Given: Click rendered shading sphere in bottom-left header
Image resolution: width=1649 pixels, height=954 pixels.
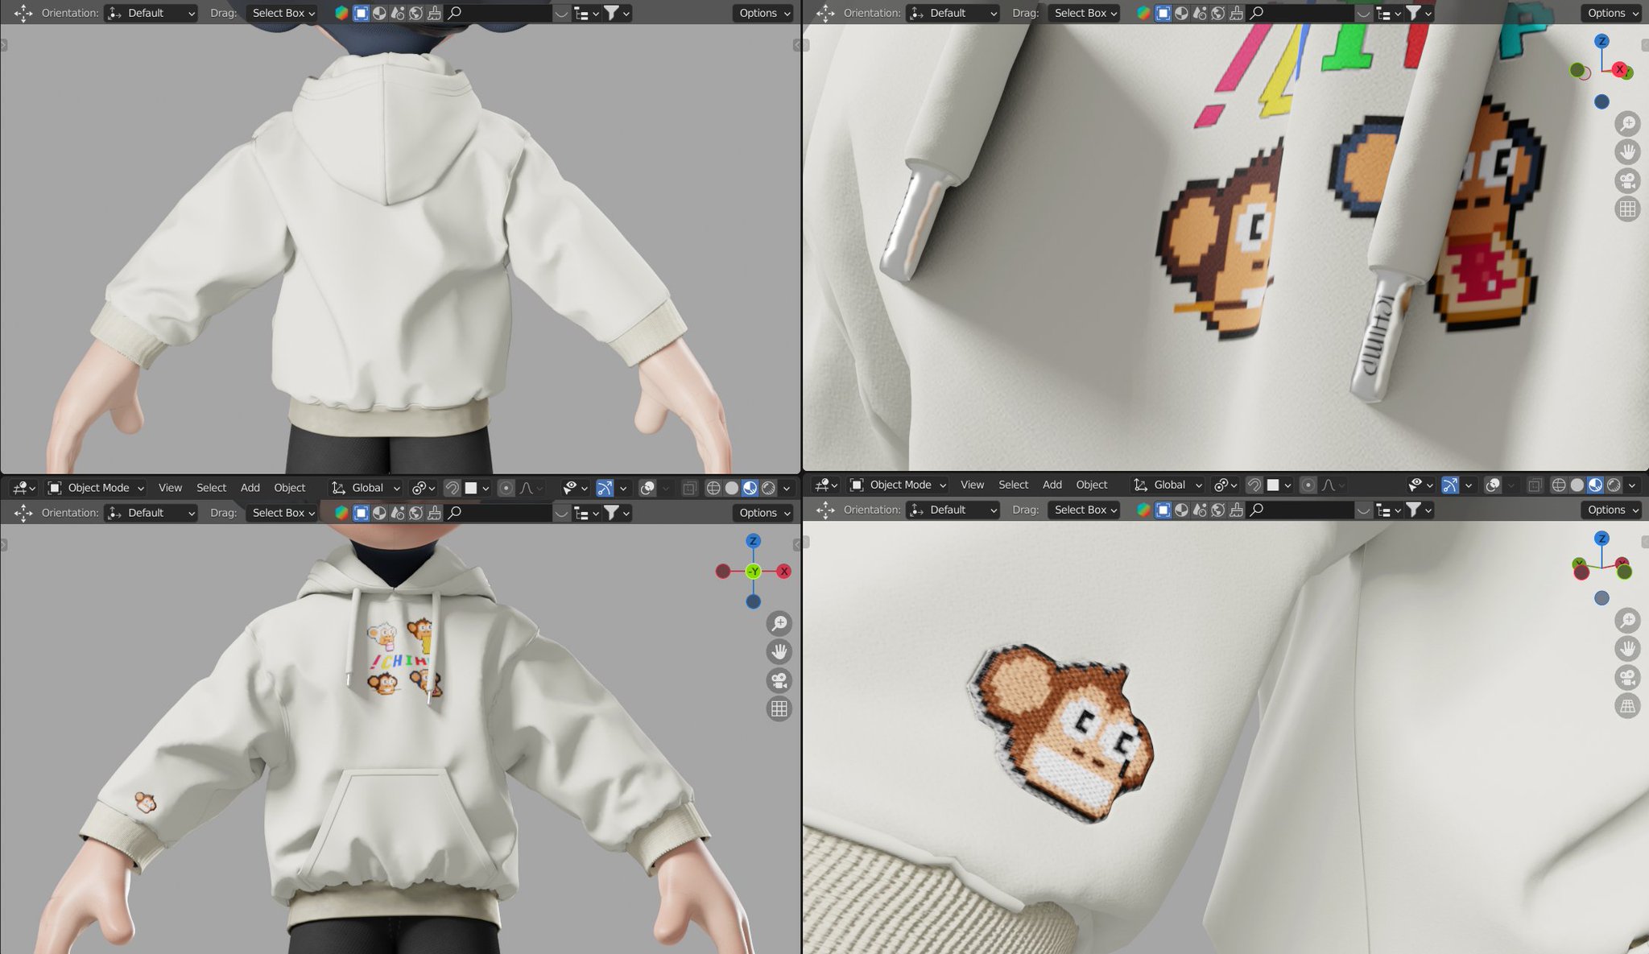Looking at the screenshot, I should pos(768,488).
